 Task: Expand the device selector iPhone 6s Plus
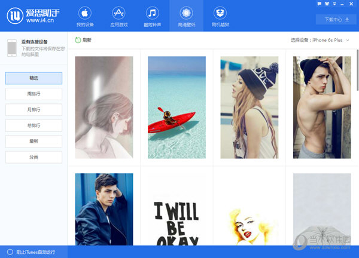[320, 40]
